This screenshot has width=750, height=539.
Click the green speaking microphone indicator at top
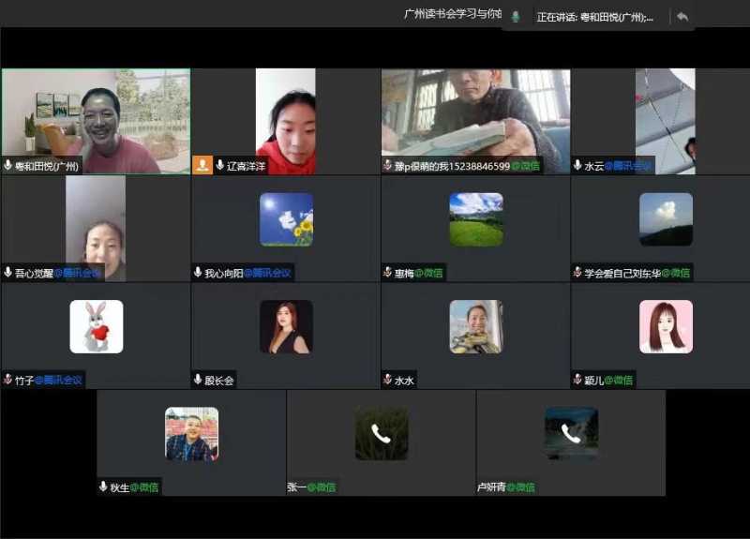click(515, 17)
